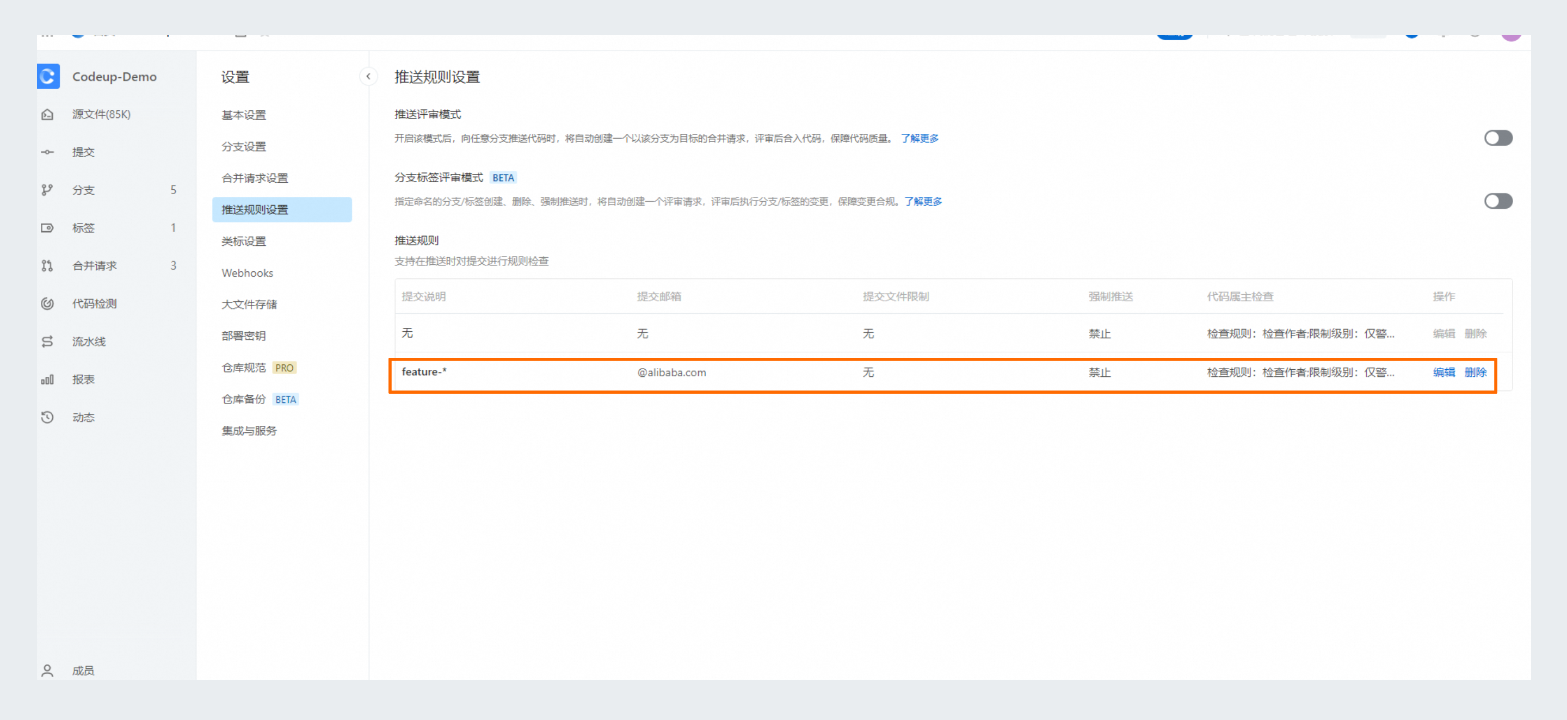Click the 提交文件限制 column header
This screenshot has height=720, width=1567.
896,297
